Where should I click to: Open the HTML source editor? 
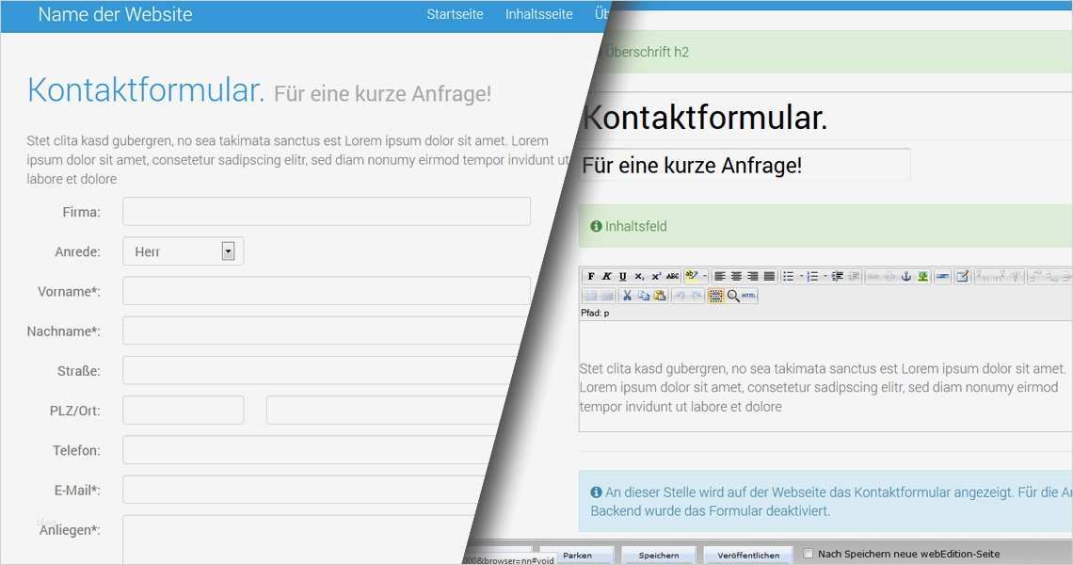(x=749, y=295)
